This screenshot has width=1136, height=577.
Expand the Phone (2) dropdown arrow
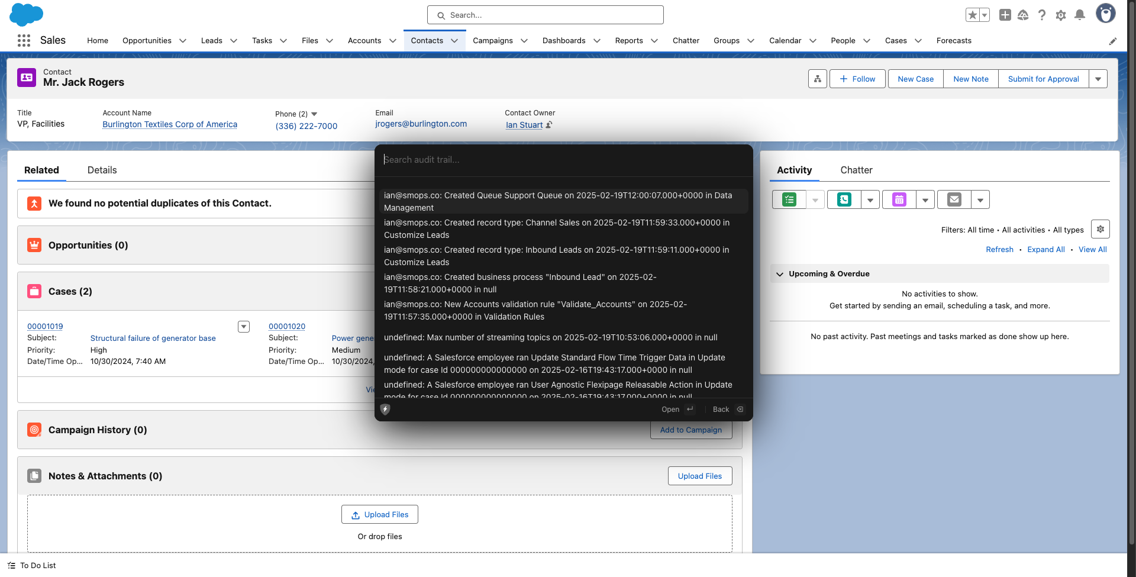(314, 114)
